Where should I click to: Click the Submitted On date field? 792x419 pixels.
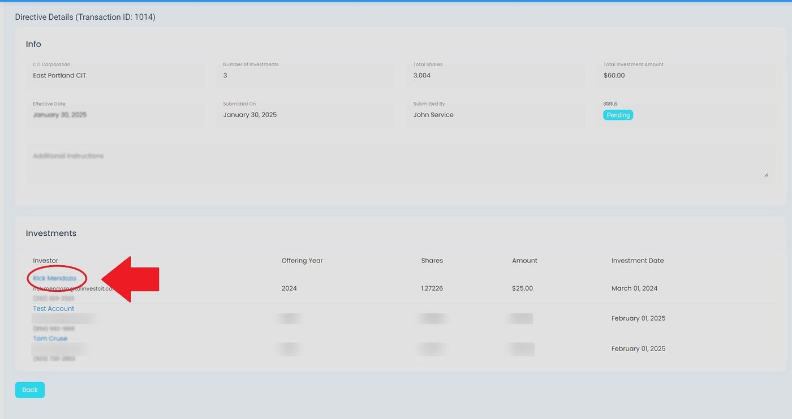[x=305, y=115]
